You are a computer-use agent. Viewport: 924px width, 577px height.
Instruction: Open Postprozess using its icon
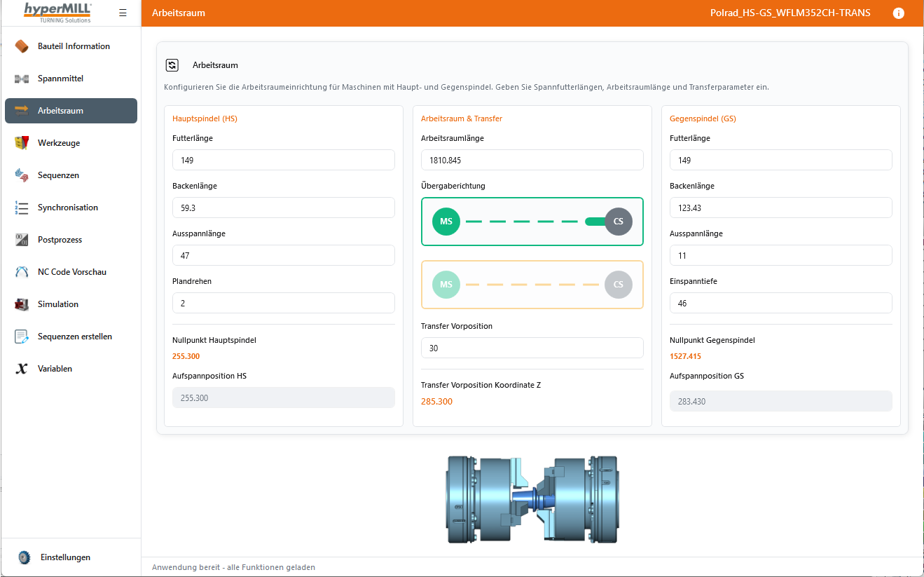22,240
